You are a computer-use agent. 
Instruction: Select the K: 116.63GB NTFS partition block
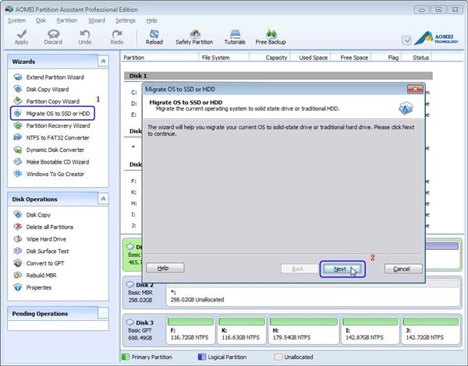pyautogui.click(x=242, y=330)
